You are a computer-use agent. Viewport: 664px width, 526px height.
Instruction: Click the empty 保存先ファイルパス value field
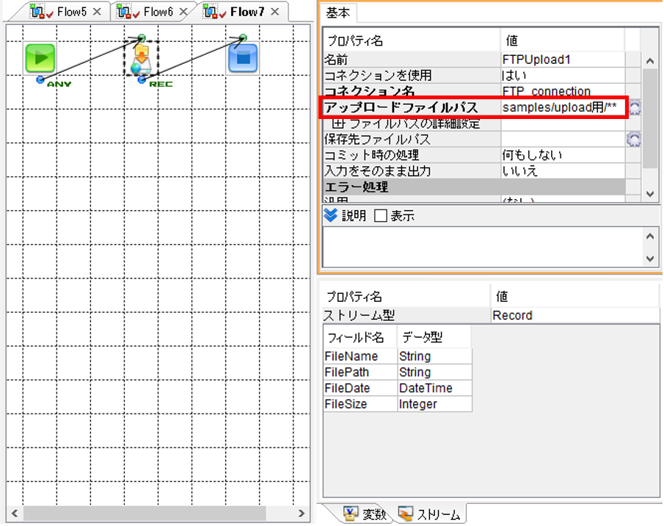click(x=562, y=139)
